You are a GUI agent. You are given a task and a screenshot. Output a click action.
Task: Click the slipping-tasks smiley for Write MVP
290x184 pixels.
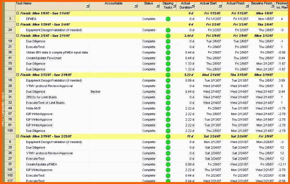click(168, 108)
